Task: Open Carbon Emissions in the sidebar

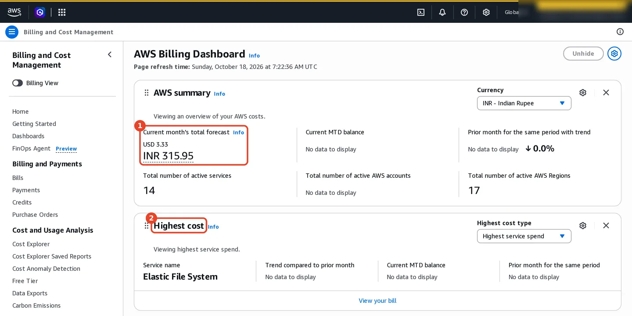Action: 36,305
